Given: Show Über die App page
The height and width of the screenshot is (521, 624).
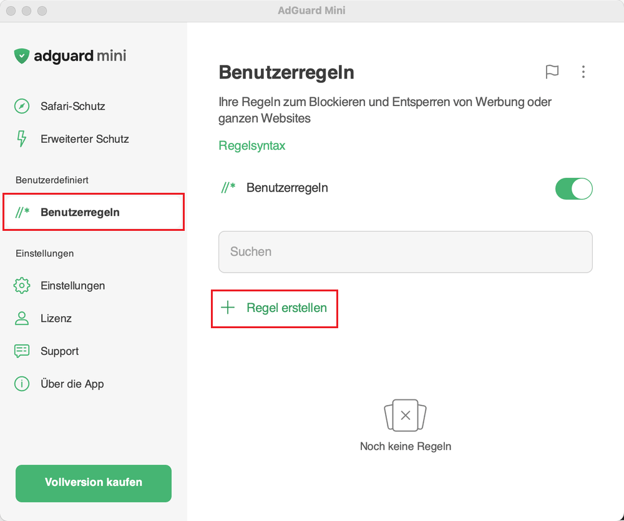Looking at the screenshot, I should pyautogui.click(x=94, y=384).
